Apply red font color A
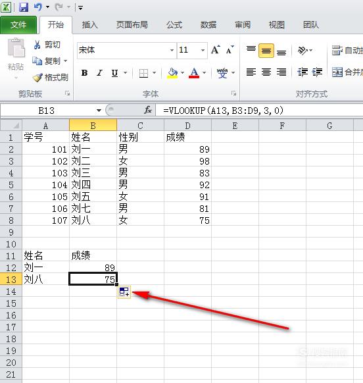Viewport: 363px width, 383px height. 194,73
